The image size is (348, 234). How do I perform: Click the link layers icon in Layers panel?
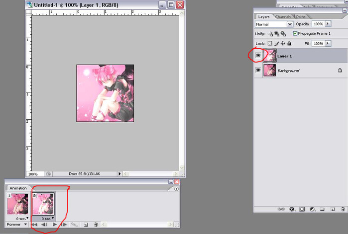(x=281, y=209)
